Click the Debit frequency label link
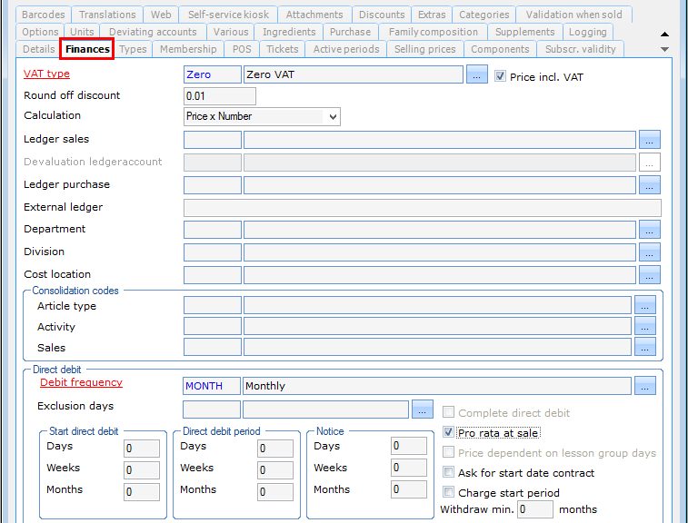 [81, 383]
